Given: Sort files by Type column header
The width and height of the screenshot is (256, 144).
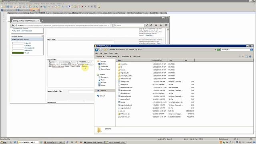Looking at the screenshot, I should [x=176, y=60].
